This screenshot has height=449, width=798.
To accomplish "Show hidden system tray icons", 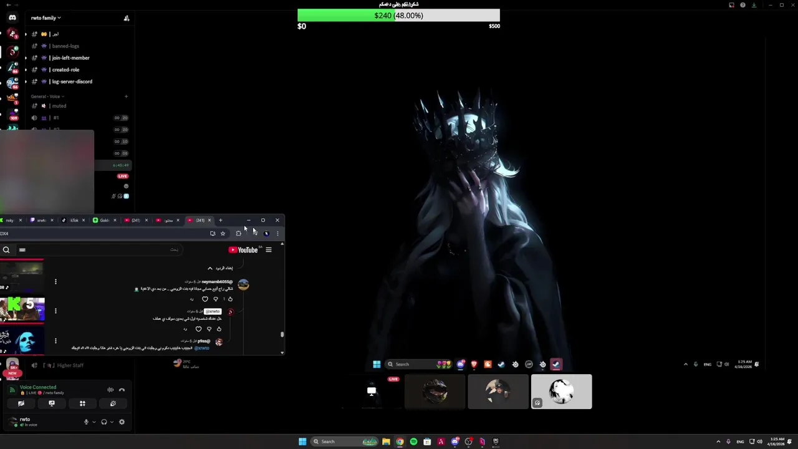I will pos(718,442).
